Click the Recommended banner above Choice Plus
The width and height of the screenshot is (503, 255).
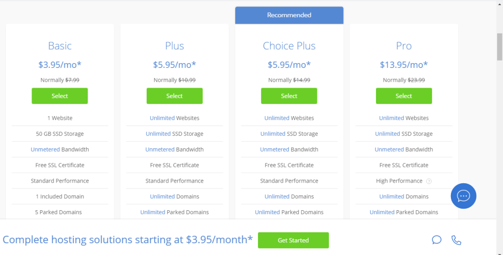coord(289,15)
